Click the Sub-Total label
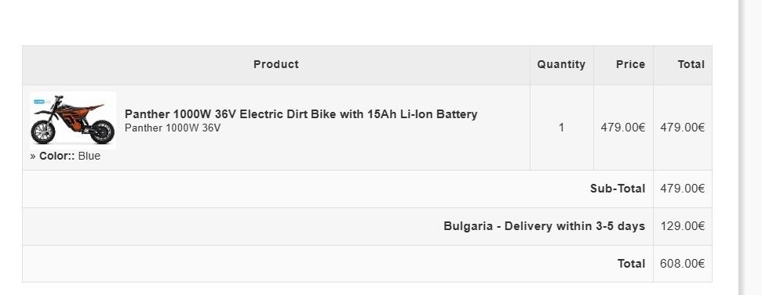Screen dimensions: 762x295 click(618, 189)
